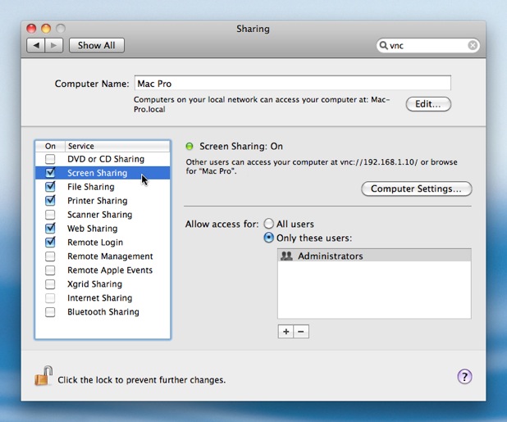Select the Only these users radio button
This screenshot has height=422, width=507.
point(269,238)
